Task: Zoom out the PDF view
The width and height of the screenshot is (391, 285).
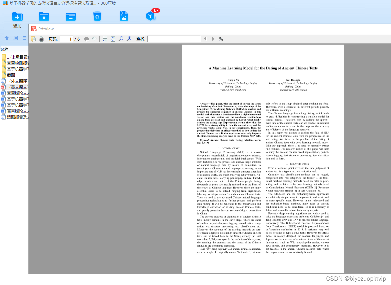Action: click(121, 39)
